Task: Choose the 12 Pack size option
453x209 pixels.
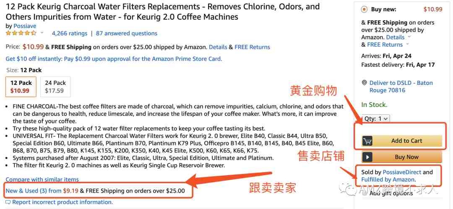Action: [x=21, y=87]
